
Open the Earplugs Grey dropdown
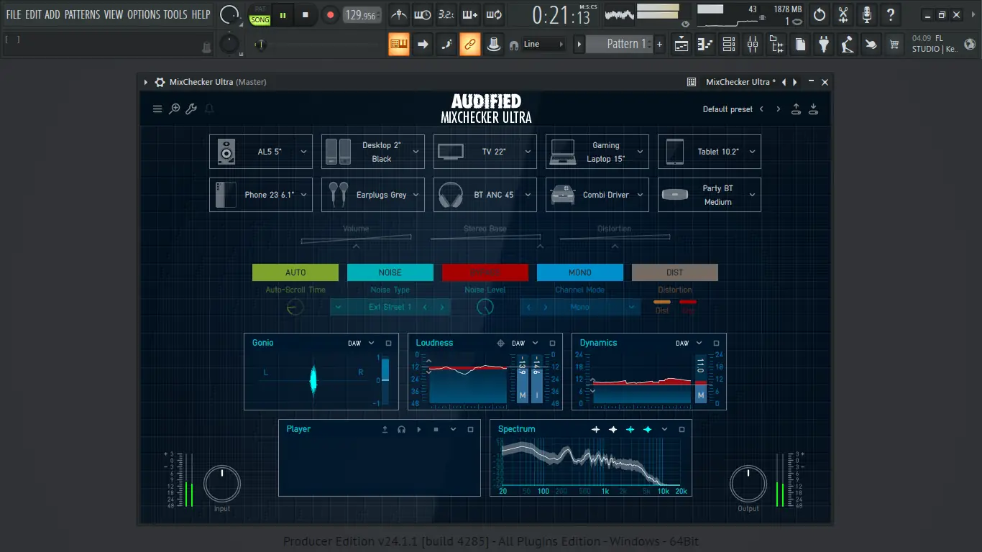[x=416, y=195]
